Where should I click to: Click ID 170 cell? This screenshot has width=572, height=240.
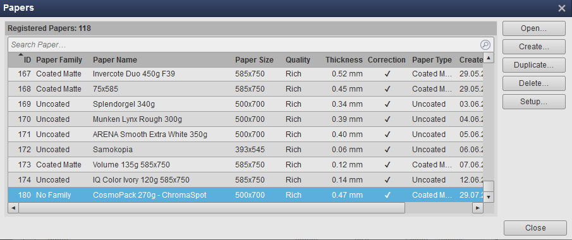(x=25, y=119)
